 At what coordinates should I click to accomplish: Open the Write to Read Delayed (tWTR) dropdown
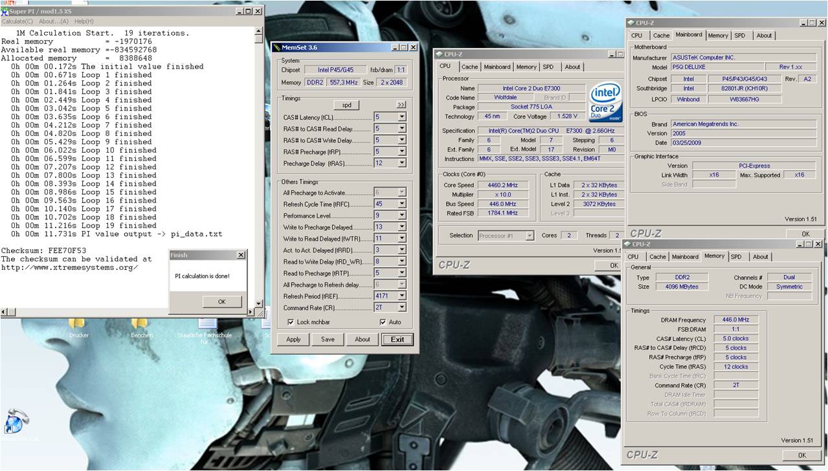[x=402, y=239]
